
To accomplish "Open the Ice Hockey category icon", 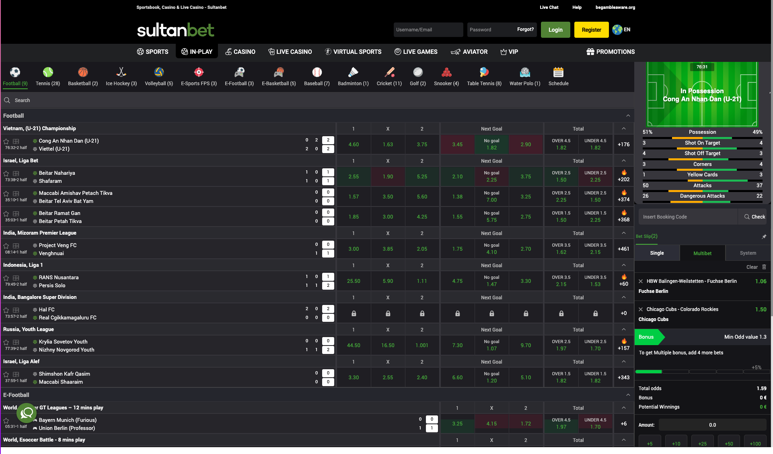I will coord(121,72).
